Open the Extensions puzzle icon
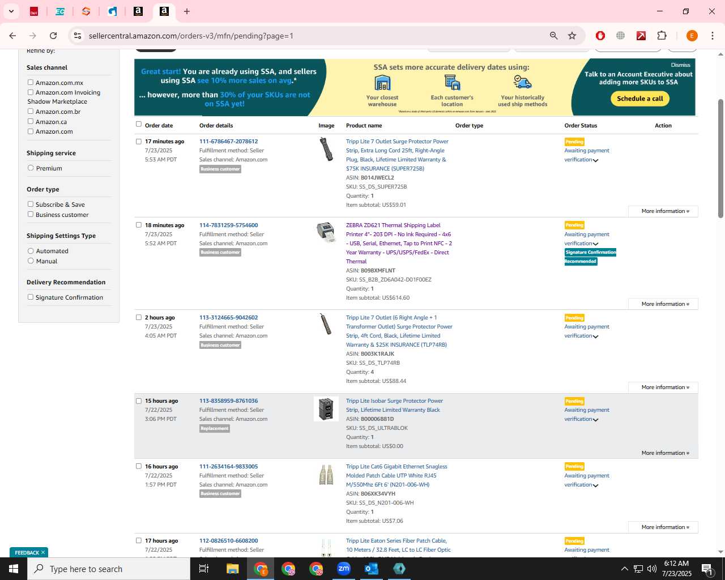 [x=662, y=36]
